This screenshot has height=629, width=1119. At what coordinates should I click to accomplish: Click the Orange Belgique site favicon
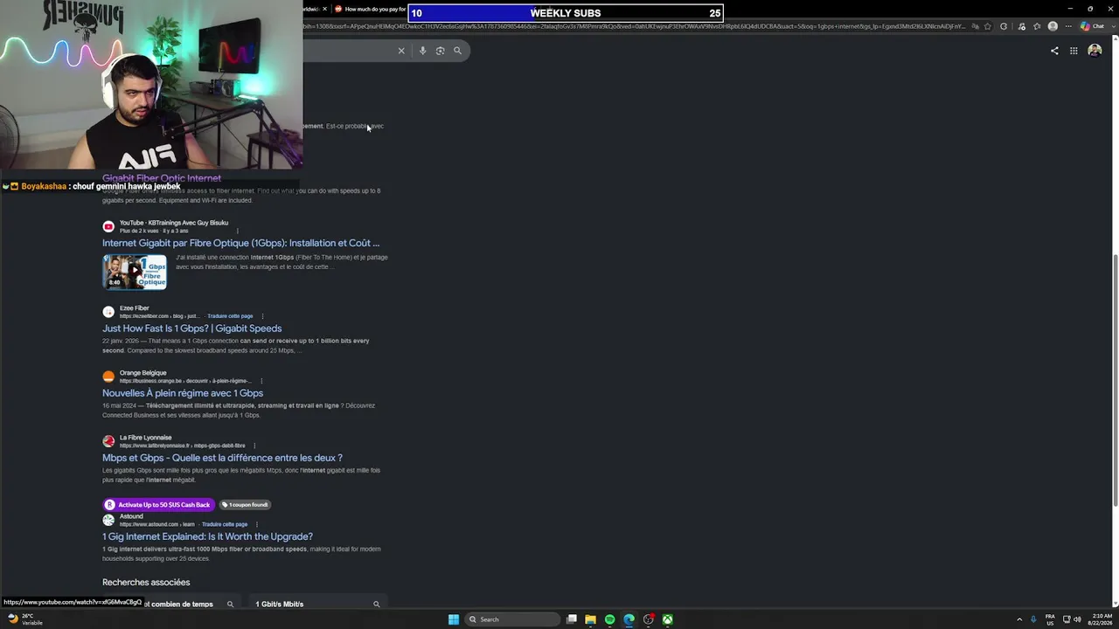(x=108, y=377)
